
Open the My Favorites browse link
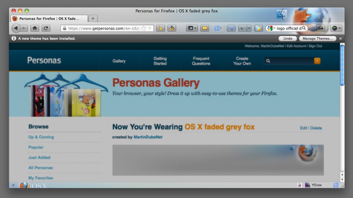pos(41,178)
